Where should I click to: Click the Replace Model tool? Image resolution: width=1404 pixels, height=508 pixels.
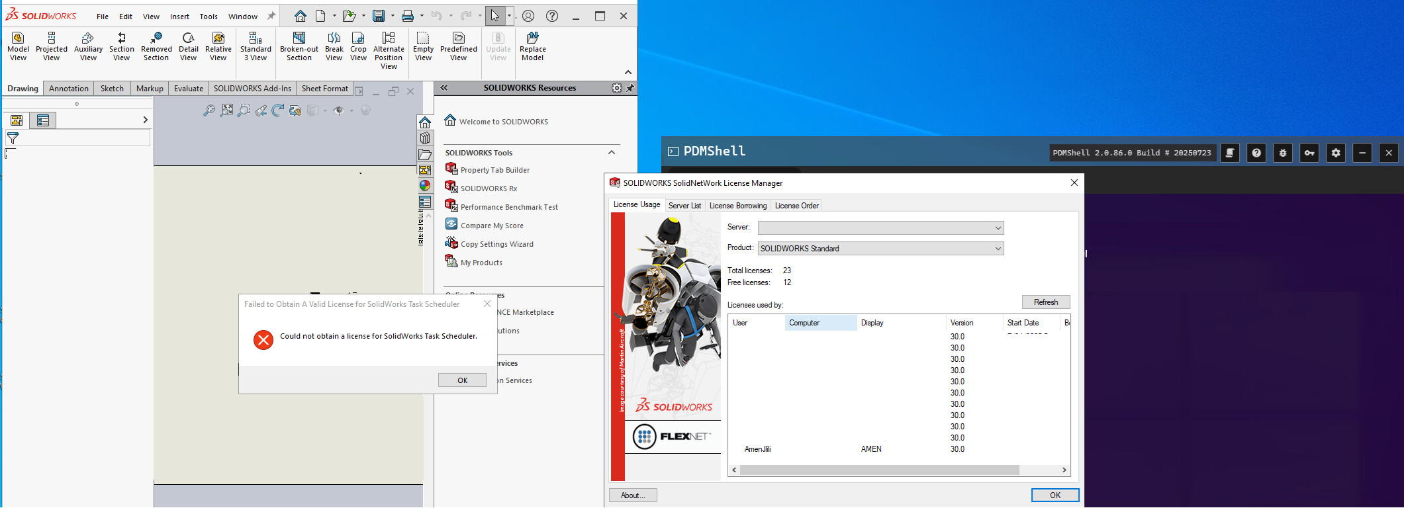point(533,46)
